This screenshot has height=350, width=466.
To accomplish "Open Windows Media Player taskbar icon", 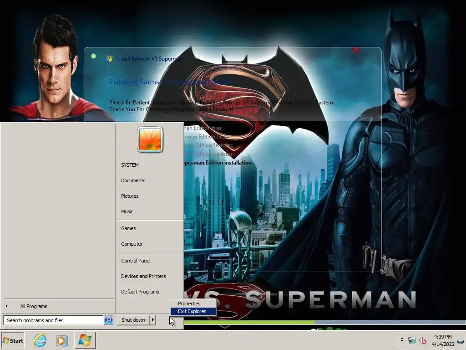I will click(x=62, y=340).
